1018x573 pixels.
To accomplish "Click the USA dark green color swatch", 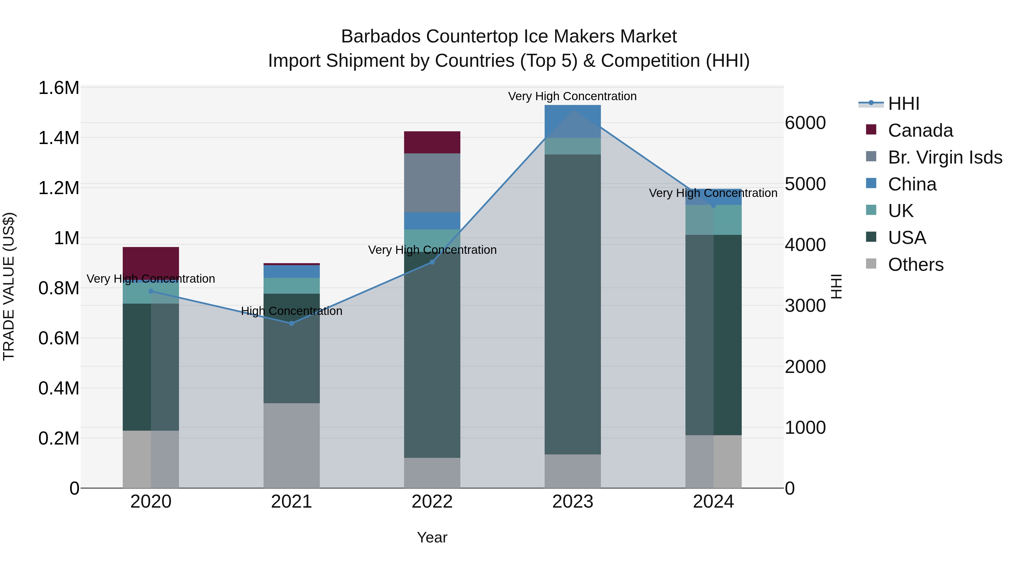I will [x=871, y=237].
